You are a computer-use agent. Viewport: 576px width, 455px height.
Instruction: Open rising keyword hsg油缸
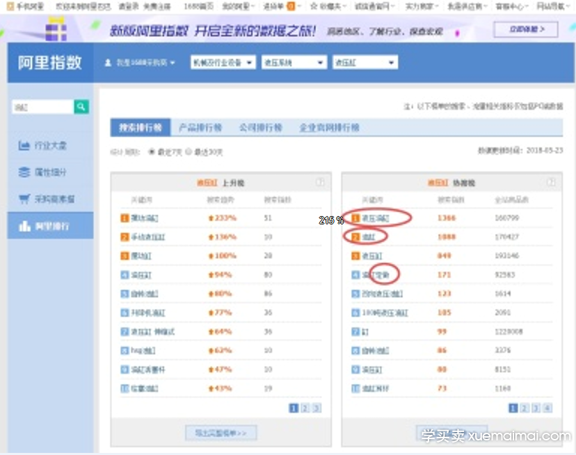pos(143,351)
